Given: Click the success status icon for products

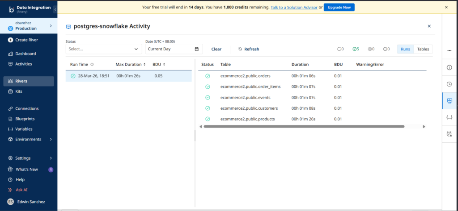Looking at the screenshot, I should pos(208,119).
